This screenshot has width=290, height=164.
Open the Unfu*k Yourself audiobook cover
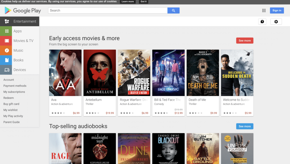pos(237,148)
